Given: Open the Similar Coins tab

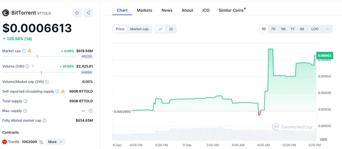Looking at the screenshot, I should click(231, 10).
